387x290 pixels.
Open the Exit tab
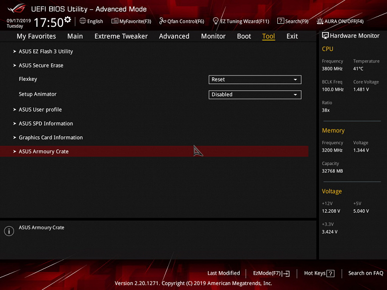point(292,36)
